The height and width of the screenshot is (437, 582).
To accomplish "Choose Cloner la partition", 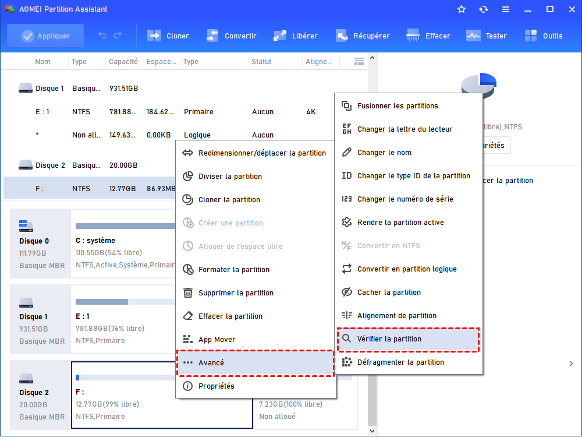I will point(255,199).
